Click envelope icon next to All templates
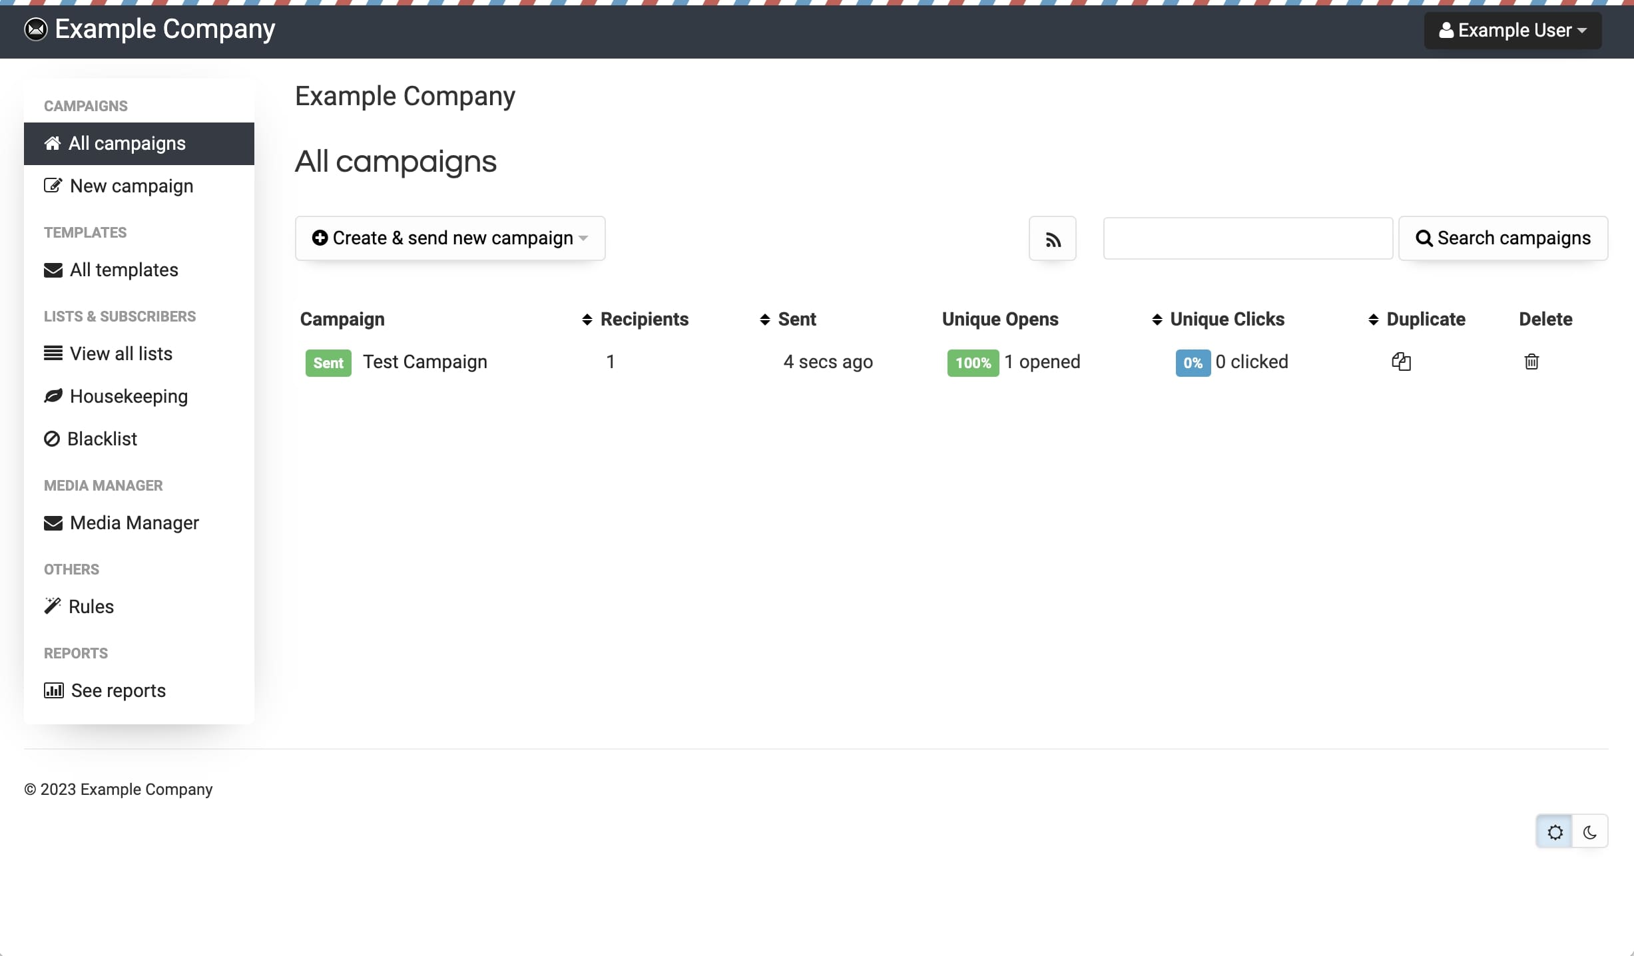Image resolution: width=1634 pixels, height=956 pixels. (53, 270)
